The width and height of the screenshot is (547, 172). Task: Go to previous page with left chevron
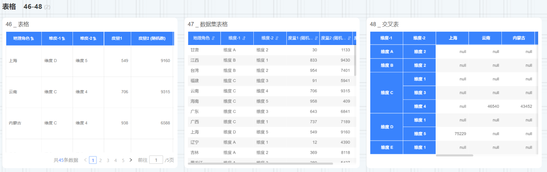85,160
